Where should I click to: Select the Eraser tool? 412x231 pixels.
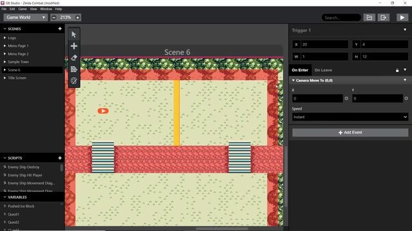point(74,58)
